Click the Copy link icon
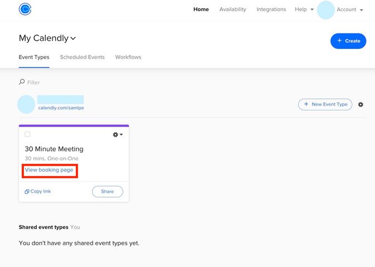This screenshot has width=375, height=267. click(27, 192)
